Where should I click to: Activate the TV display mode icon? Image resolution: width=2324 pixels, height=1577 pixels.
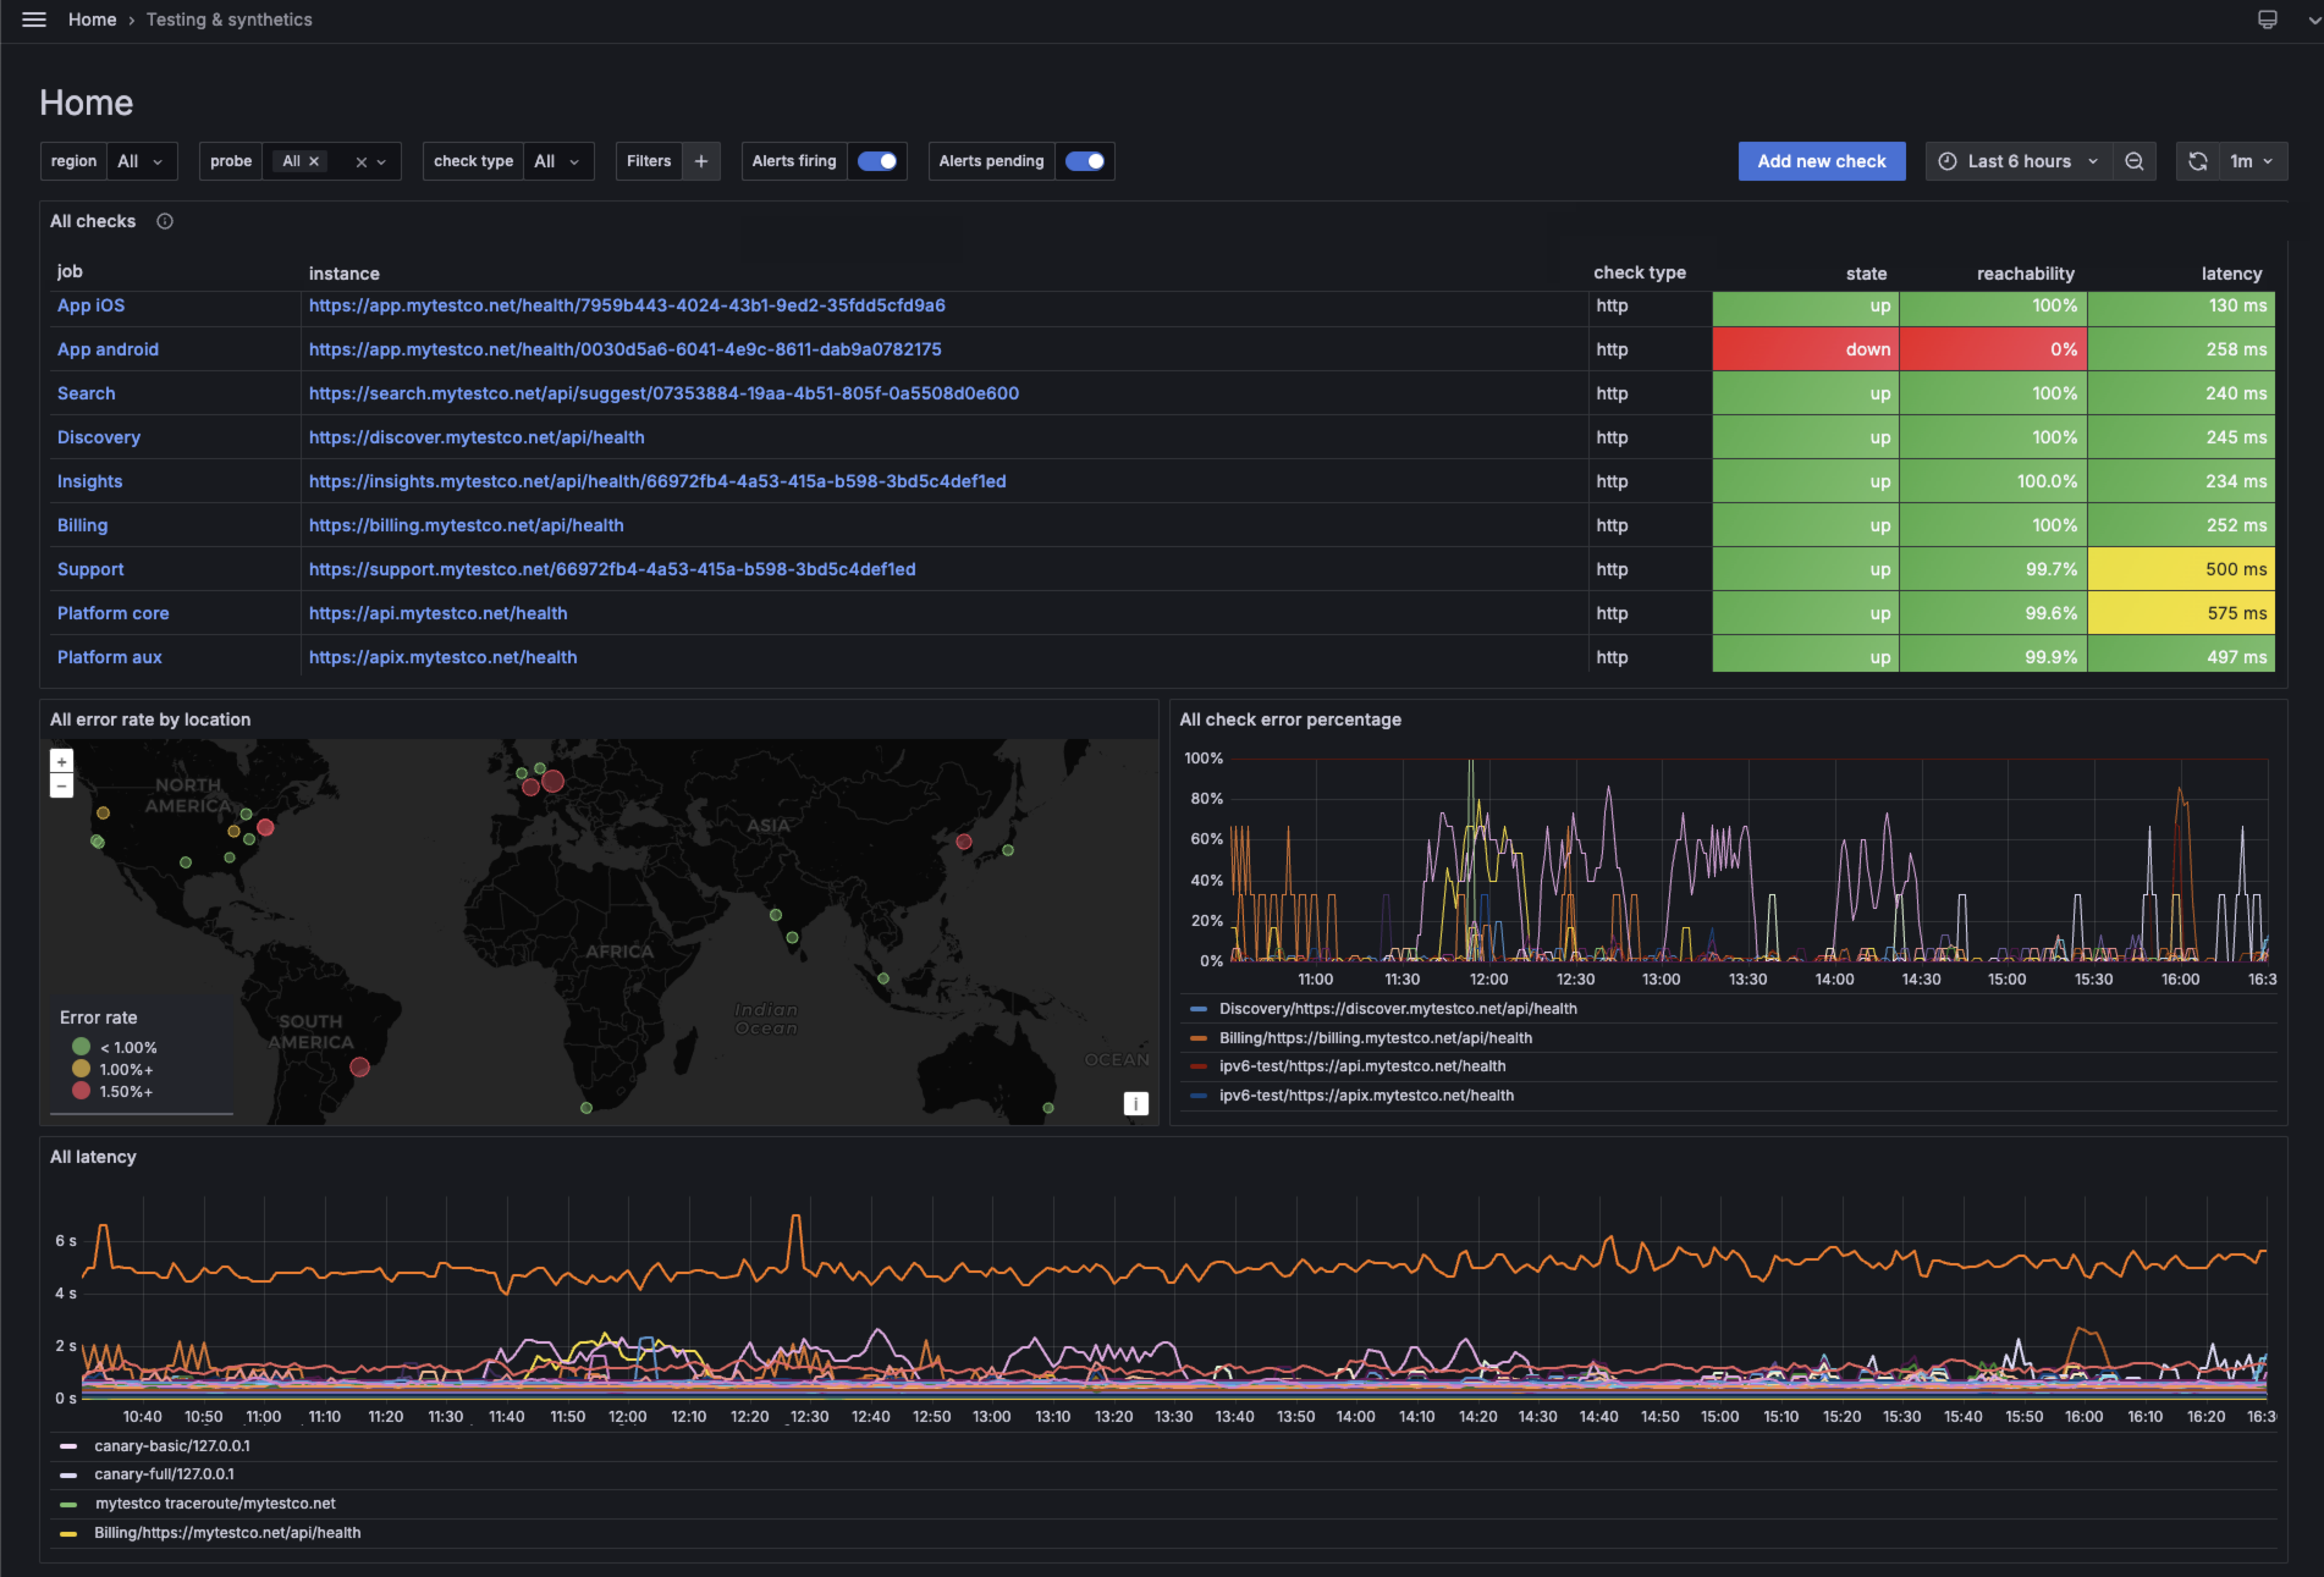point(2267,19)
